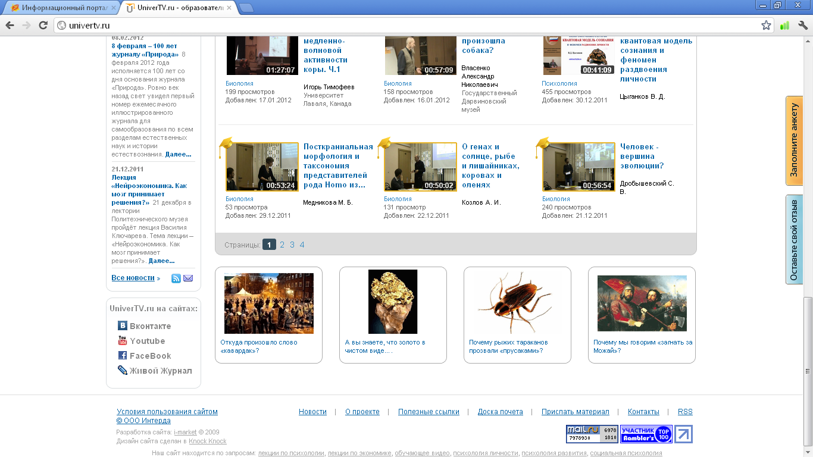
Task: Open А вы знаете, что золото link
Action: pyautogui.click(x=385, y=346)
